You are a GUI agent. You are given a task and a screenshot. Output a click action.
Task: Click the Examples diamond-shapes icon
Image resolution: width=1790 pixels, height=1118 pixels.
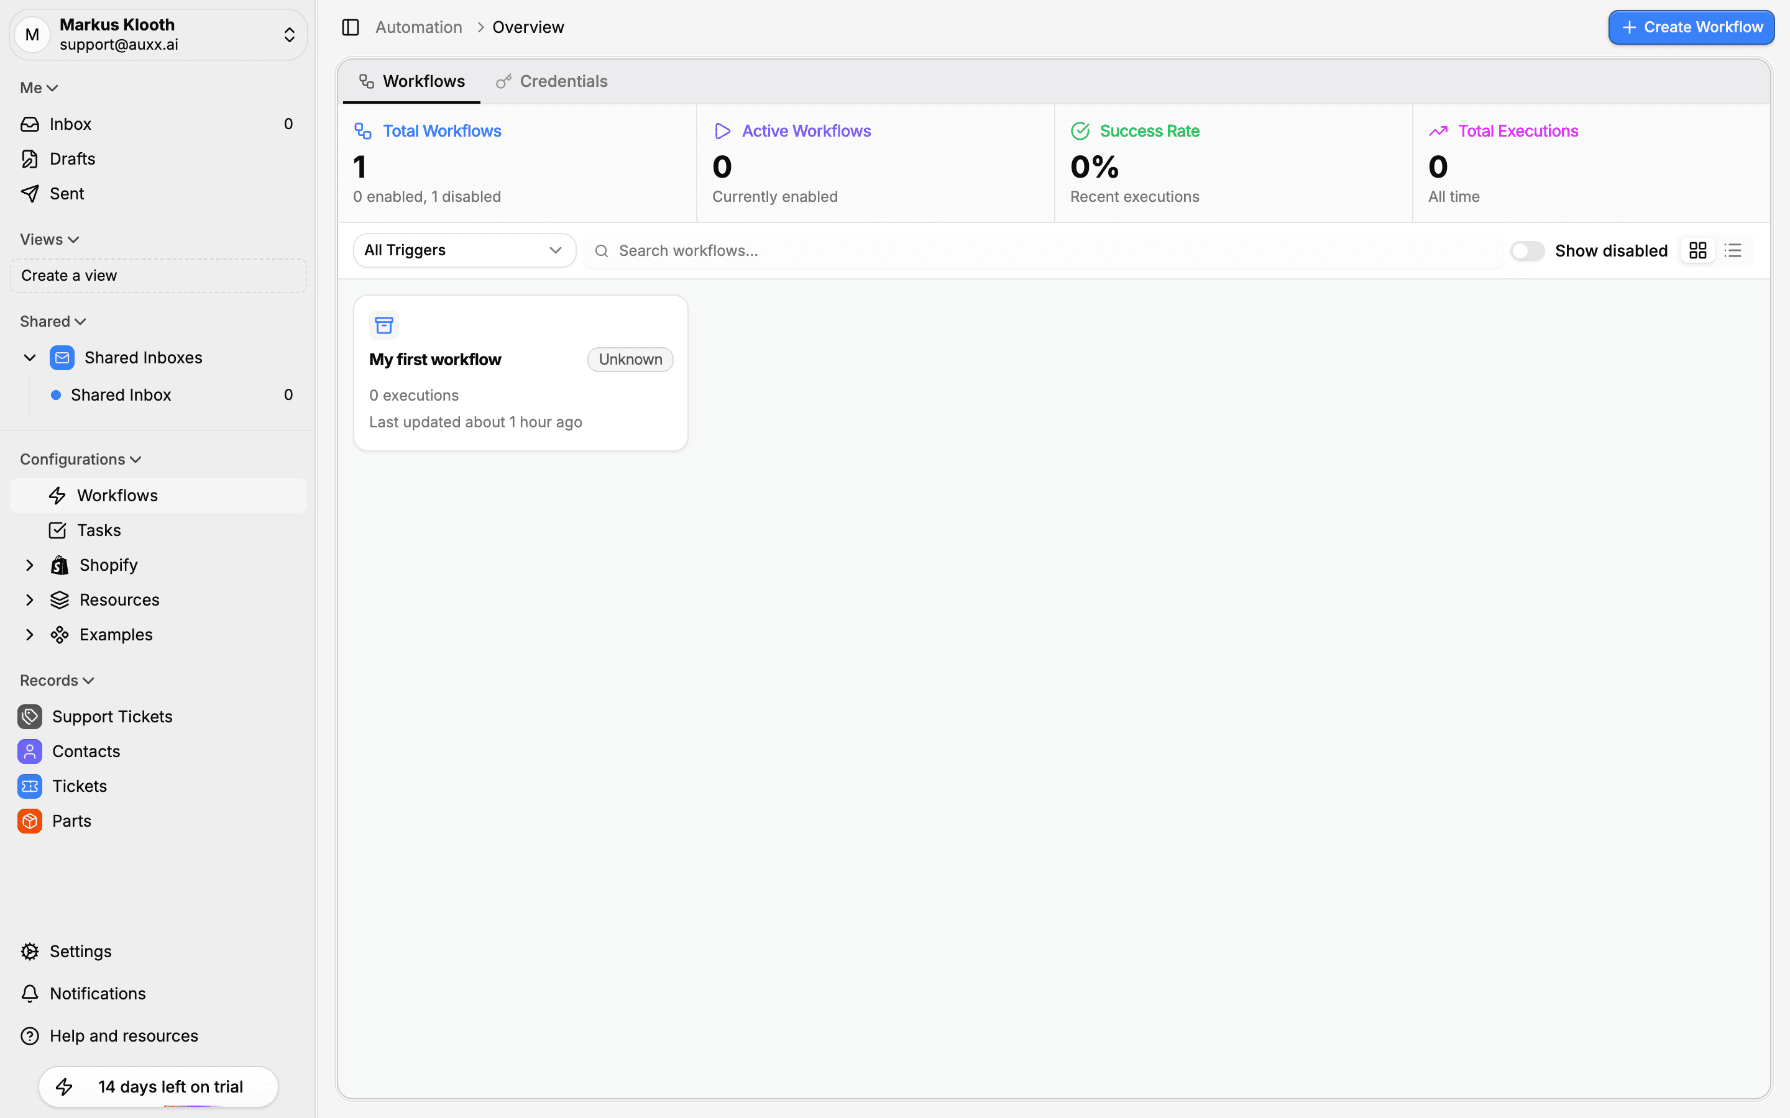[59, 634]
